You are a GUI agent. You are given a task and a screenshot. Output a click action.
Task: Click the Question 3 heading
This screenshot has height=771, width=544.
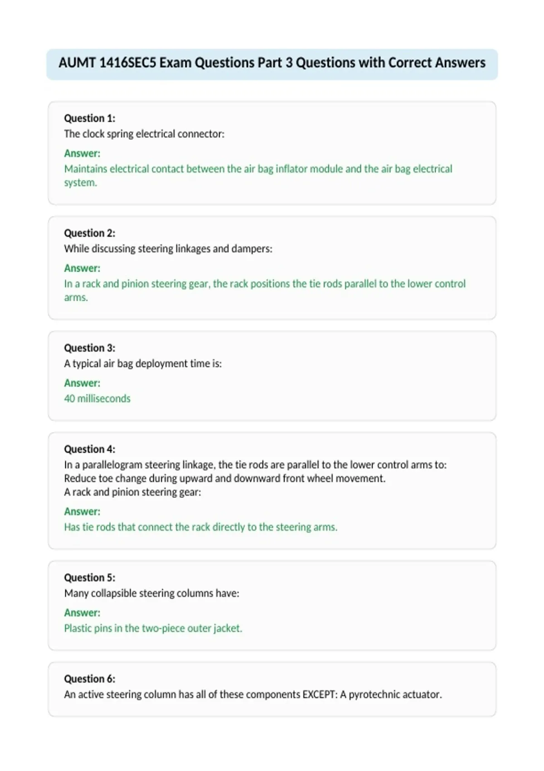(90, 348)
